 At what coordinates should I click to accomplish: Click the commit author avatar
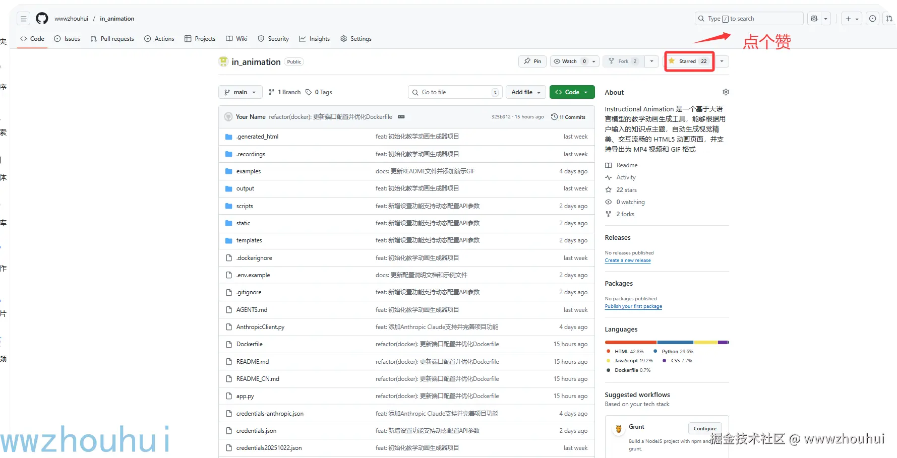click(228, 117)
